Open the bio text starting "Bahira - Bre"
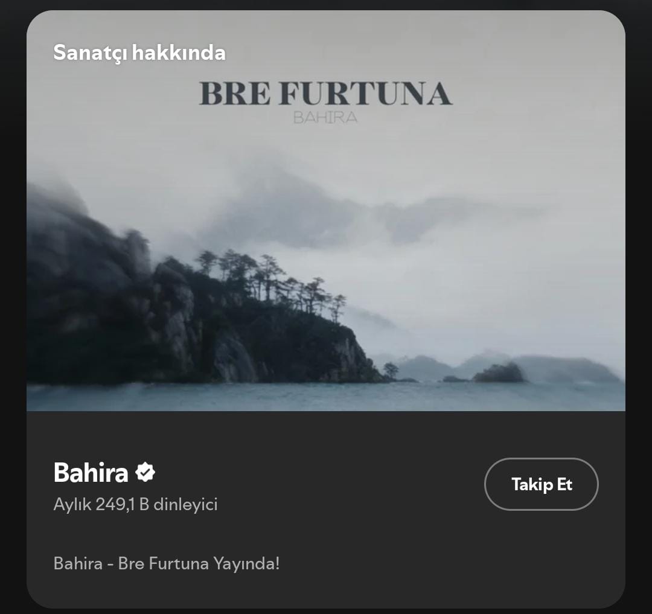This screenshot has height=614, width=652. (167, 564)
